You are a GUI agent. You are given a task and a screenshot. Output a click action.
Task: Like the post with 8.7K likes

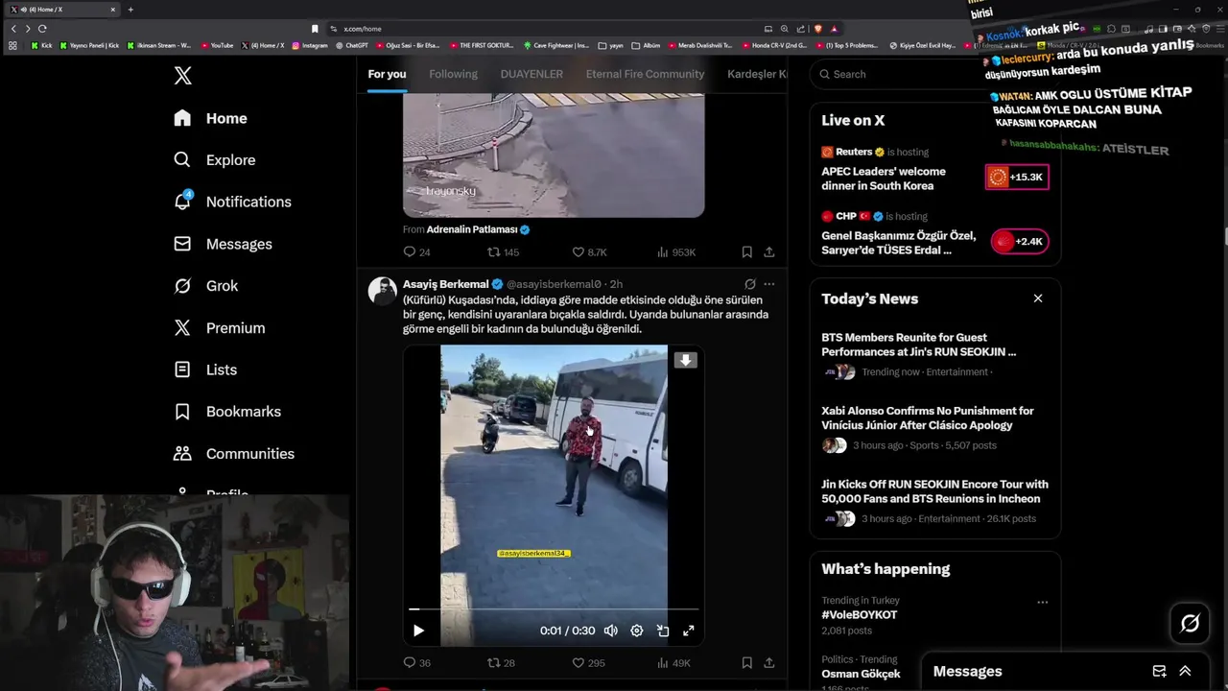coord(589,252)
